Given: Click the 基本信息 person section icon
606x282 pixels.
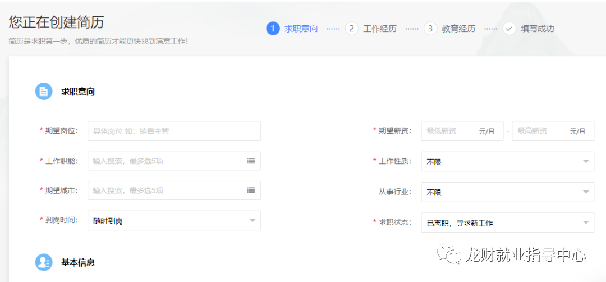Looking at the screenshot, I should coord(44,262).
